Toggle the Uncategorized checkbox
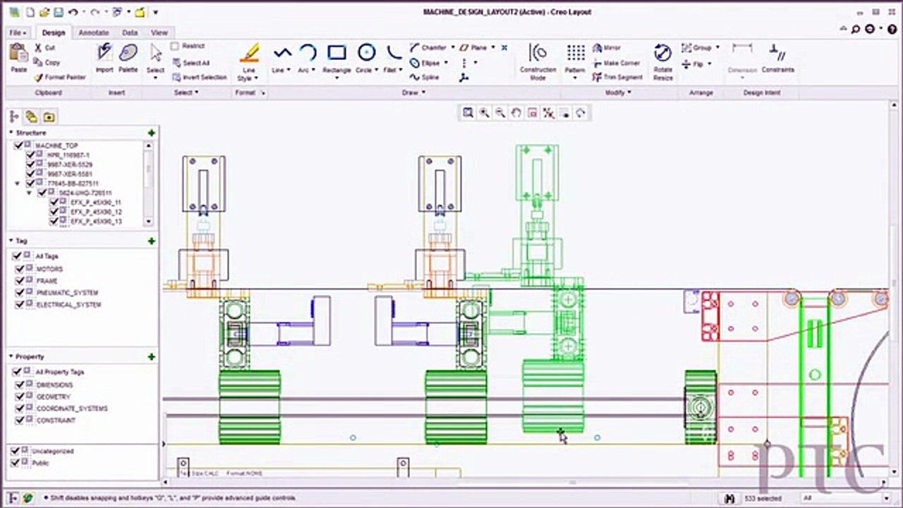This screenshot has height=508, width=903. pyautogui.click(x=16, y=450)
